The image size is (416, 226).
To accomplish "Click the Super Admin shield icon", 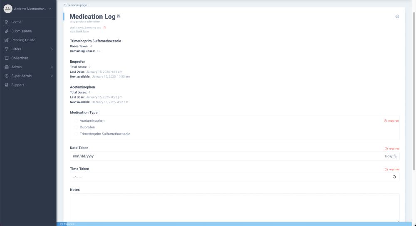I will (x=7, y=76).
